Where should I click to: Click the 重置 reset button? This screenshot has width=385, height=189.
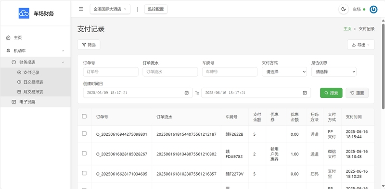357,93
